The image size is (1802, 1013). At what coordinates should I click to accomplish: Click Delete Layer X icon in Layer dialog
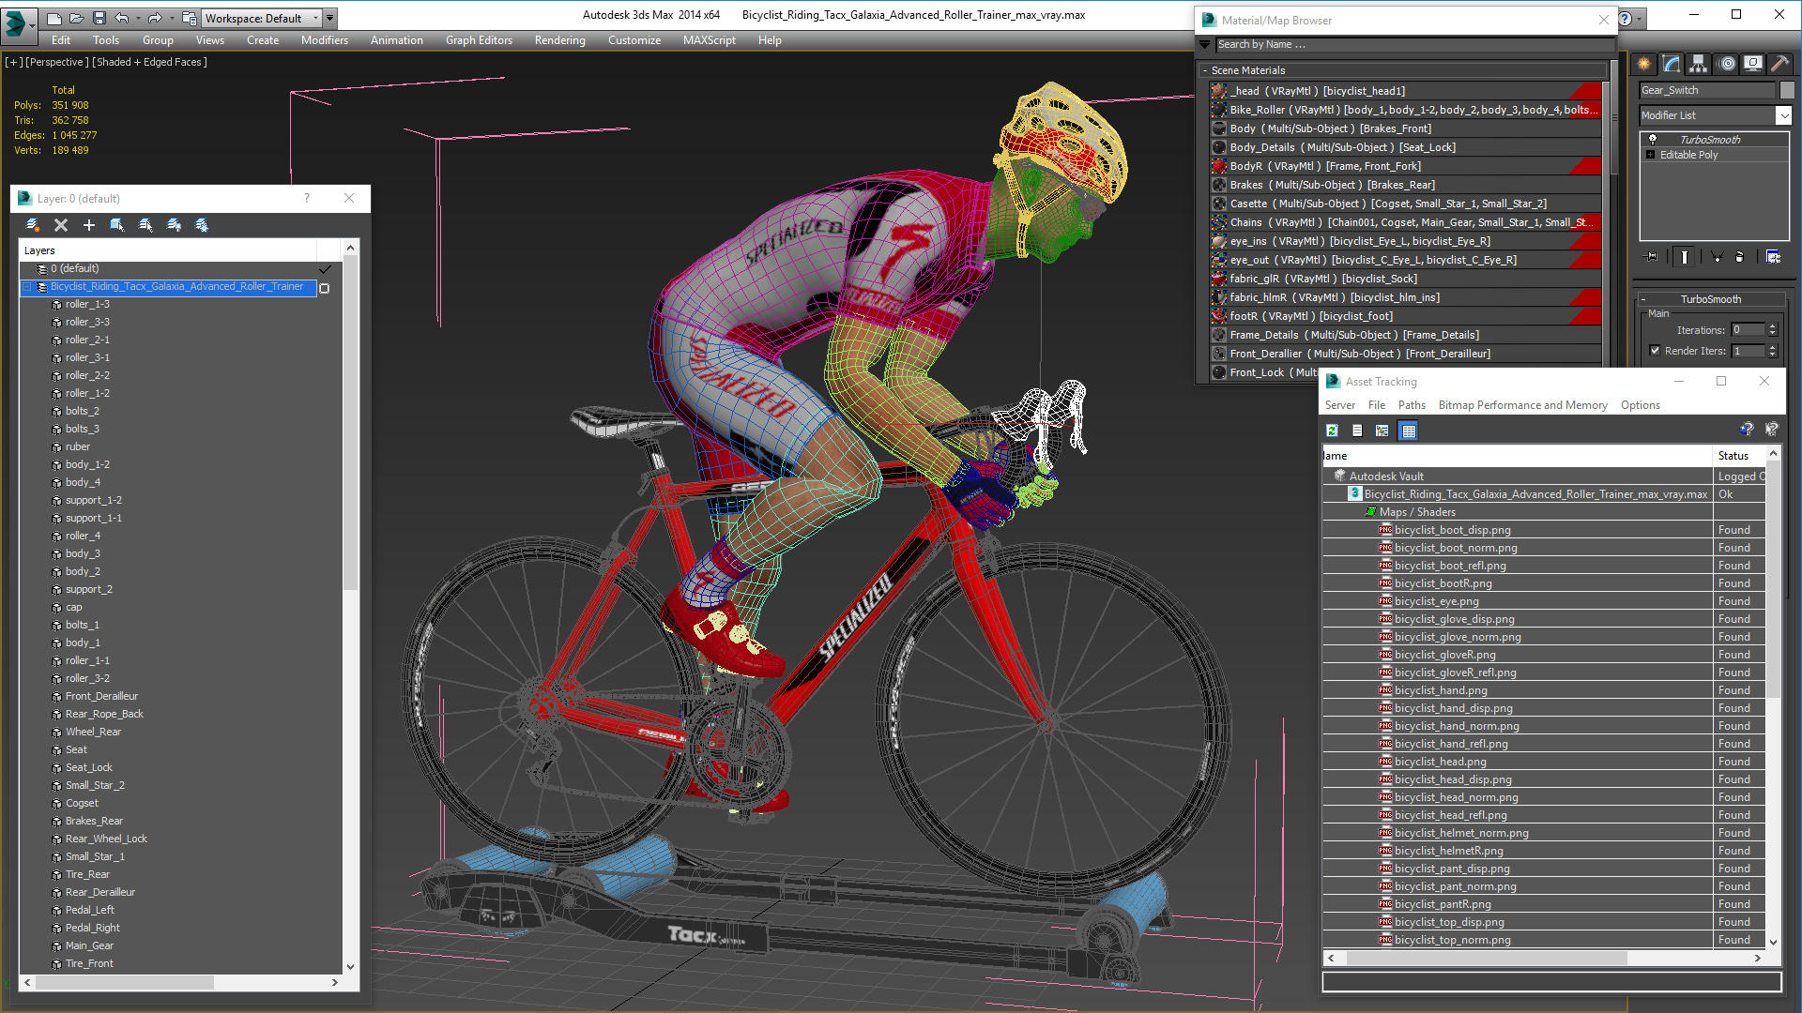(61, 225)
